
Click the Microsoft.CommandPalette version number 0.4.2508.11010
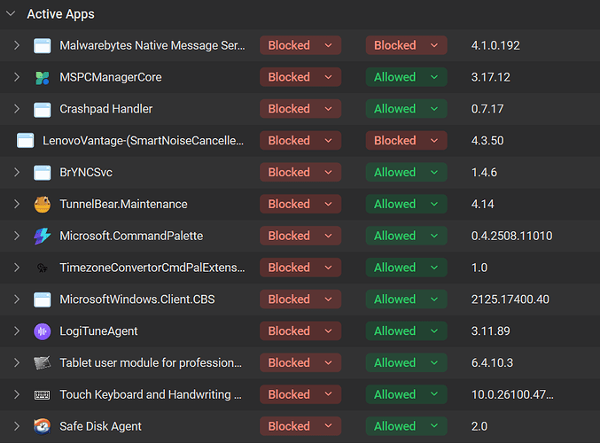[511, 236]
